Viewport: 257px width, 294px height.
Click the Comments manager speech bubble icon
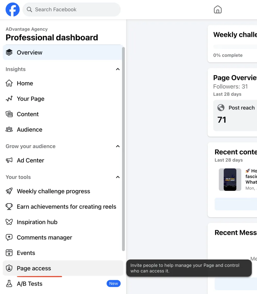(x=9, y=238)
